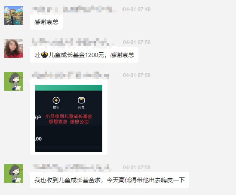Image resolution: width=236 pixels, height=195 pixels.
Task: Click the 04-01 07:56 timestamp
Action: point(137,42)
